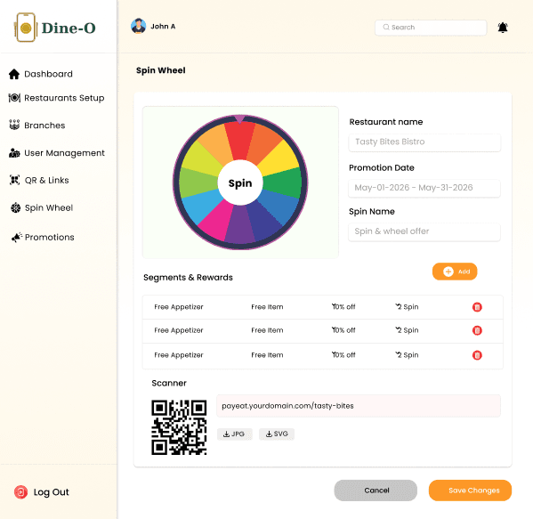Click the Restaurant name field
533x519 pixels.
[x=424, y=142]
